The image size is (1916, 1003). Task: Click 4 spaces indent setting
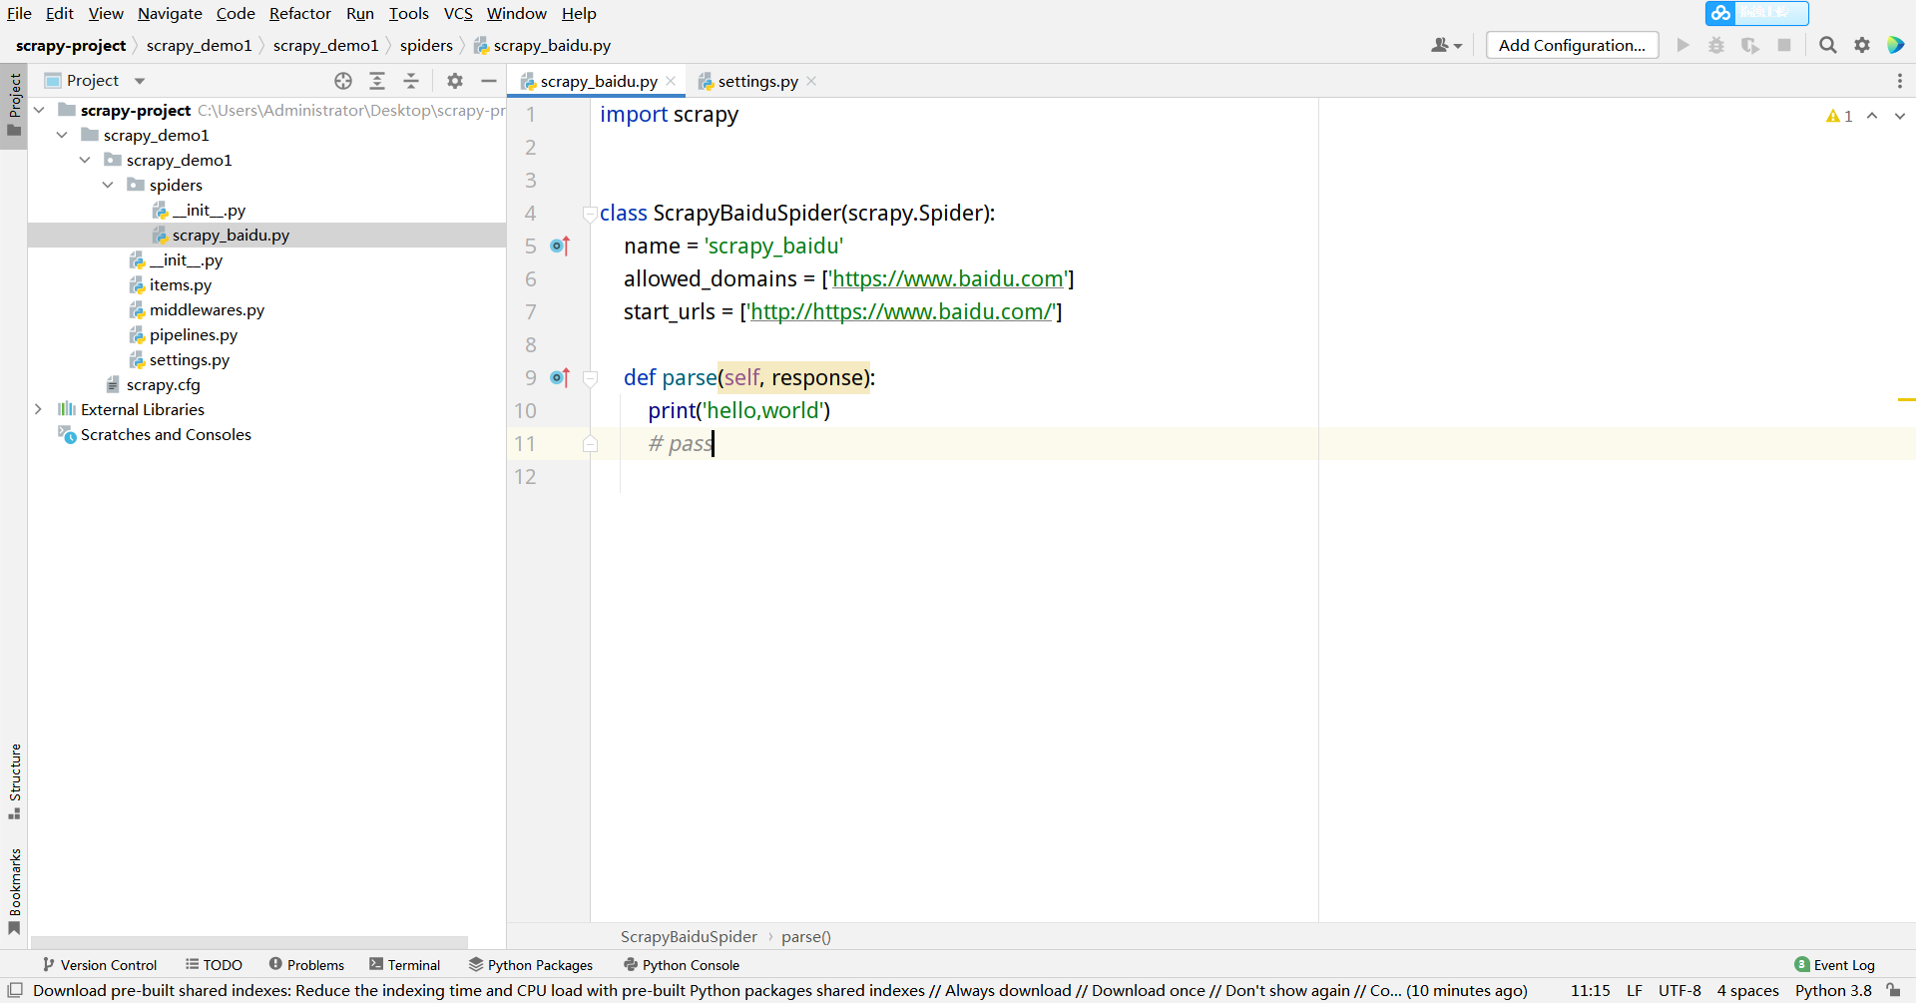pyautogui.click(x=1747, y=990)
